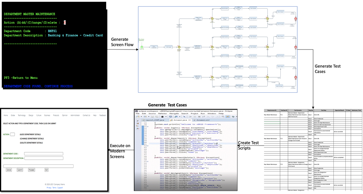The height and width of the screenshot is (194, 363).
Task: Focus the ACTION input box
Action: 12,134
